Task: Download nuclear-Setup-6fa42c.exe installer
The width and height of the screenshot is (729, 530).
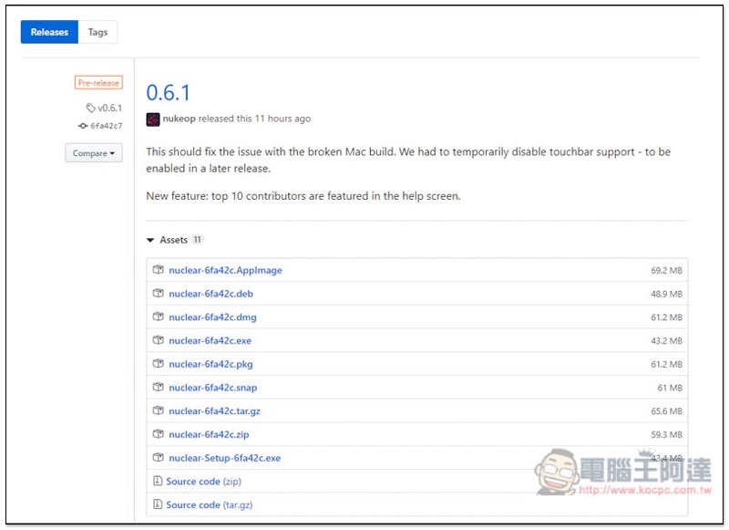Action: pyautogui.click(x=224, y=458)
